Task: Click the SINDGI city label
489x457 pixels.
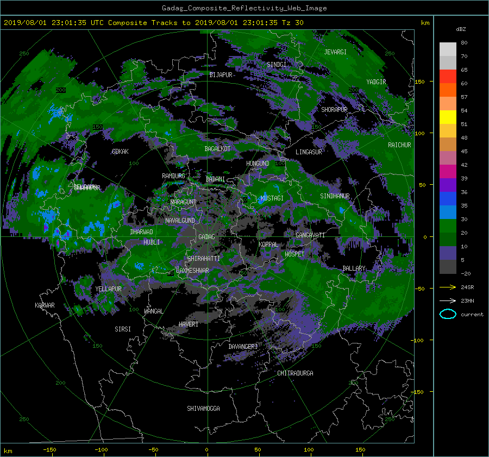Action: [277, 65]
